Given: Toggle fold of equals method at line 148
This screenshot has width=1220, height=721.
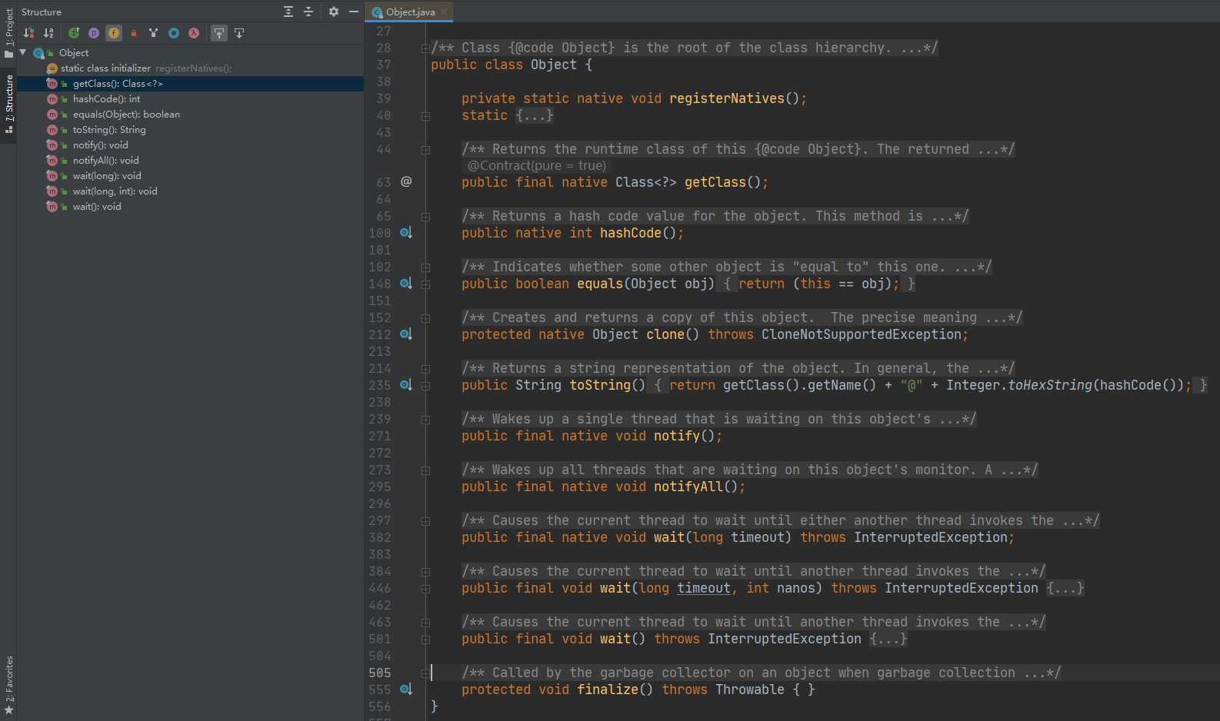Looking at the screenshot, I should point(425,284).
